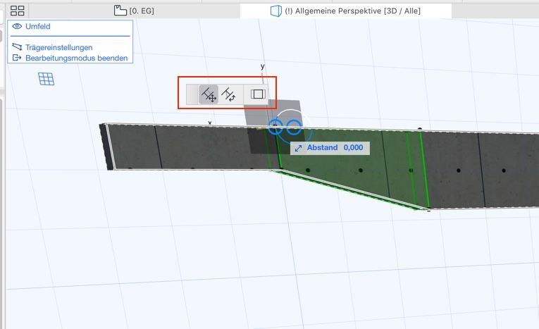Click the left blue circular hotspot on beam
The width and height of the screenshot is (539, 329).
point(275,128)
